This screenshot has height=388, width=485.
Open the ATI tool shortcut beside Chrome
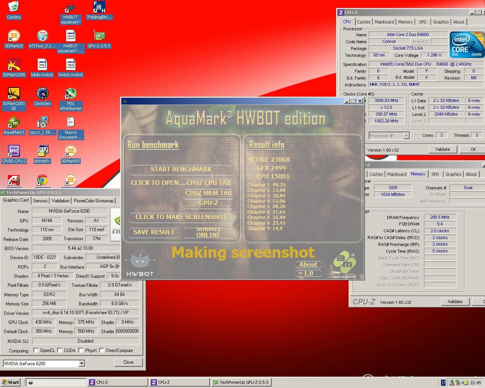pos(14,180)
